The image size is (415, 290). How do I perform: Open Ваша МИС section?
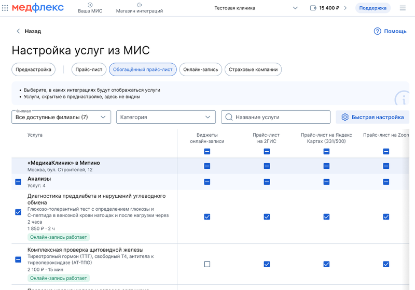coord(90,8)
